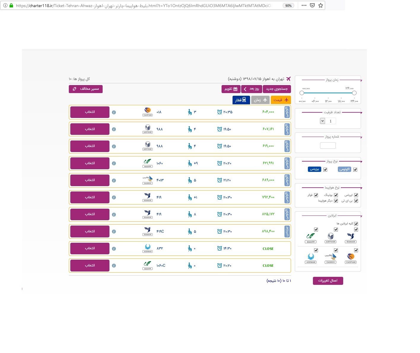
Task: Click apply changes (اعمال تغییرات) button
Action: 328,281
